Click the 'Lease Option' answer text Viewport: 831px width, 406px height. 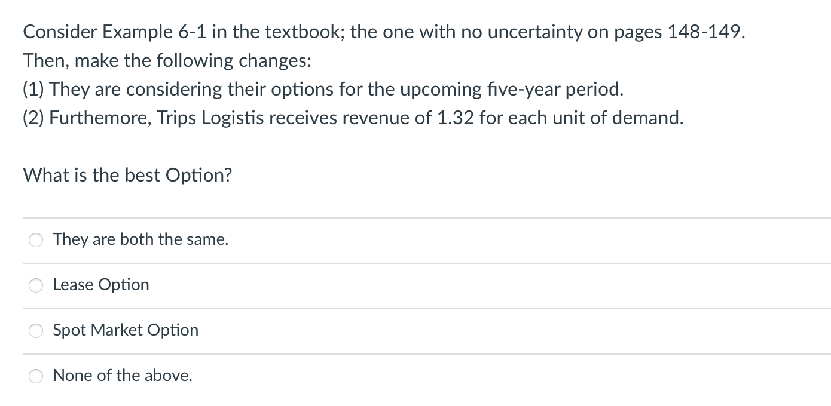coord(100,285)
